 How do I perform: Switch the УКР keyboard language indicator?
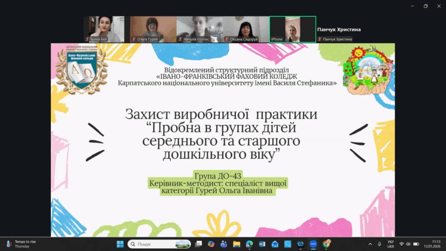(390, 244)
